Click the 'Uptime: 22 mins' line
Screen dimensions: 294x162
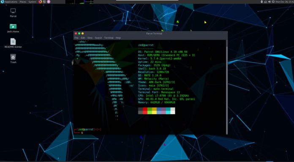click(150, 62)
